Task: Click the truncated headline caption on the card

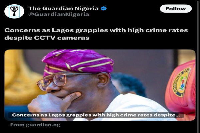Action: click(96, 115)
